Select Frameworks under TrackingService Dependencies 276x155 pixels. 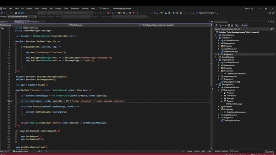231,96
